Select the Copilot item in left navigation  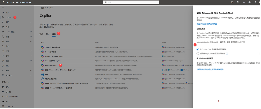click(8, 17)
